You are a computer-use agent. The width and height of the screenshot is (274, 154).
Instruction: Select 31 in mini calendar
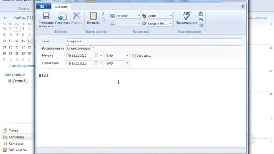click(17, 29)
